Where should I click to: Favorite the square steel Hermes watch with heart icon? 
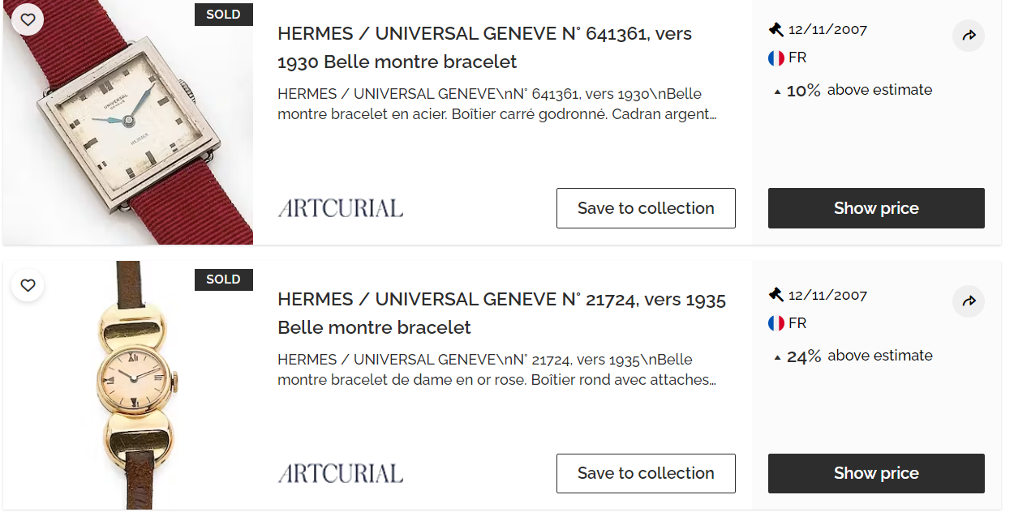click(28, 19)
